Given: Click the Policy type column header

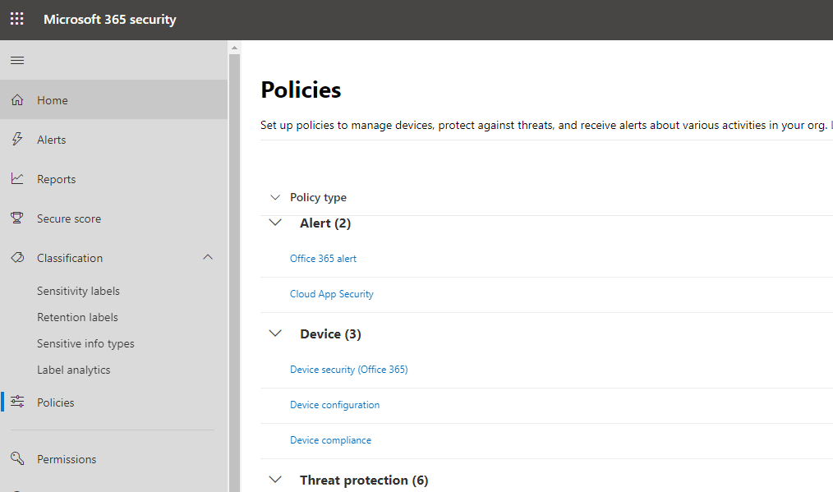Looking at the screenshot, I should click(318, 198).
